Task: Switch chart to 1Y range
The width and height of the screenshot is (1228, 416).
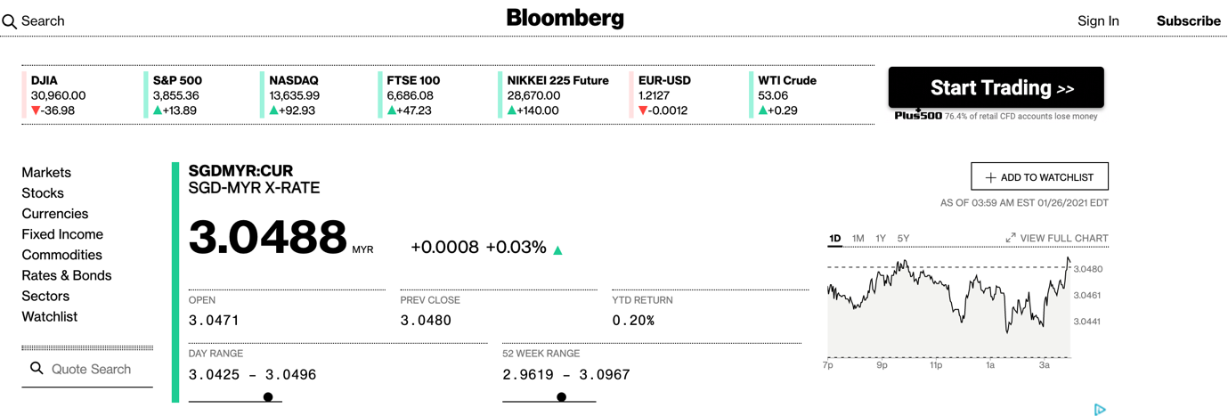Action: pyautogui.click(x=881, y=238)
